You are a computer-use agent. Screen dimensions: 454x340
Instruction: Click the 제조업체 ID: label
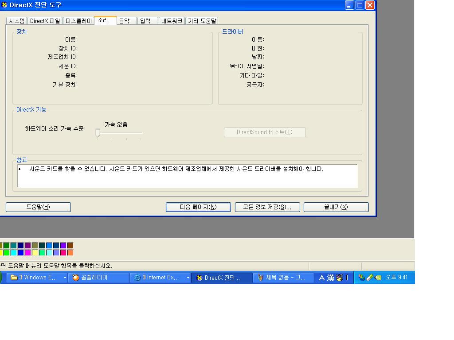point(63,57)
